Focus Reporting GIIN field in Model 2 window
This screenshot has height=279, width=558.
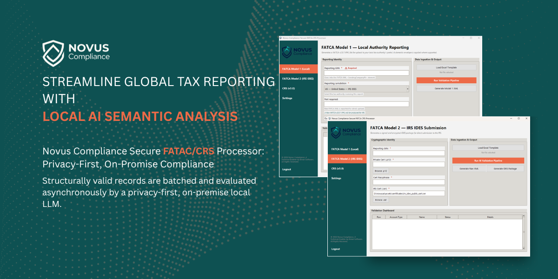click(x=409, y=153)
